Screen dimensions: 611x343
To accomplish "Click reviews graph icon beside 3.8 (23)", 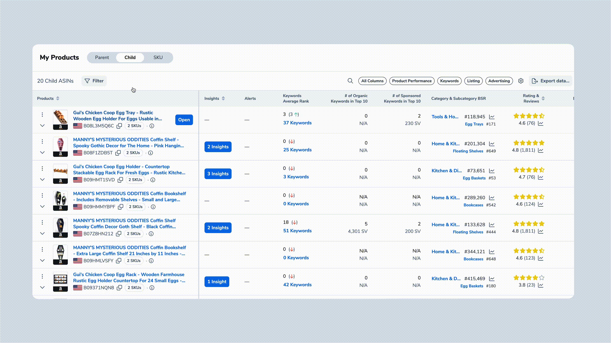I will pos(541,285).
